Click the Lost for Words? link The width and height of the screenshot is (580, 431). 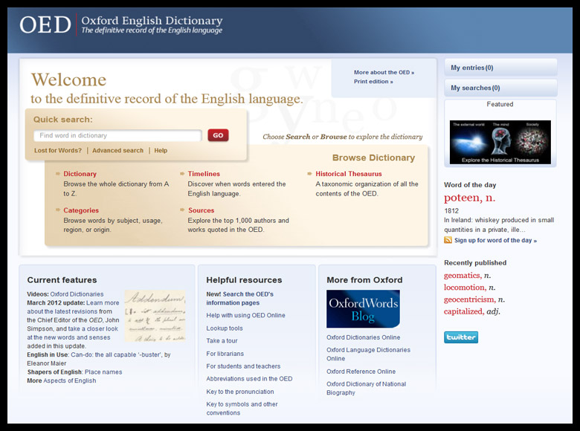pyautogui.click(x=58, y=151)
